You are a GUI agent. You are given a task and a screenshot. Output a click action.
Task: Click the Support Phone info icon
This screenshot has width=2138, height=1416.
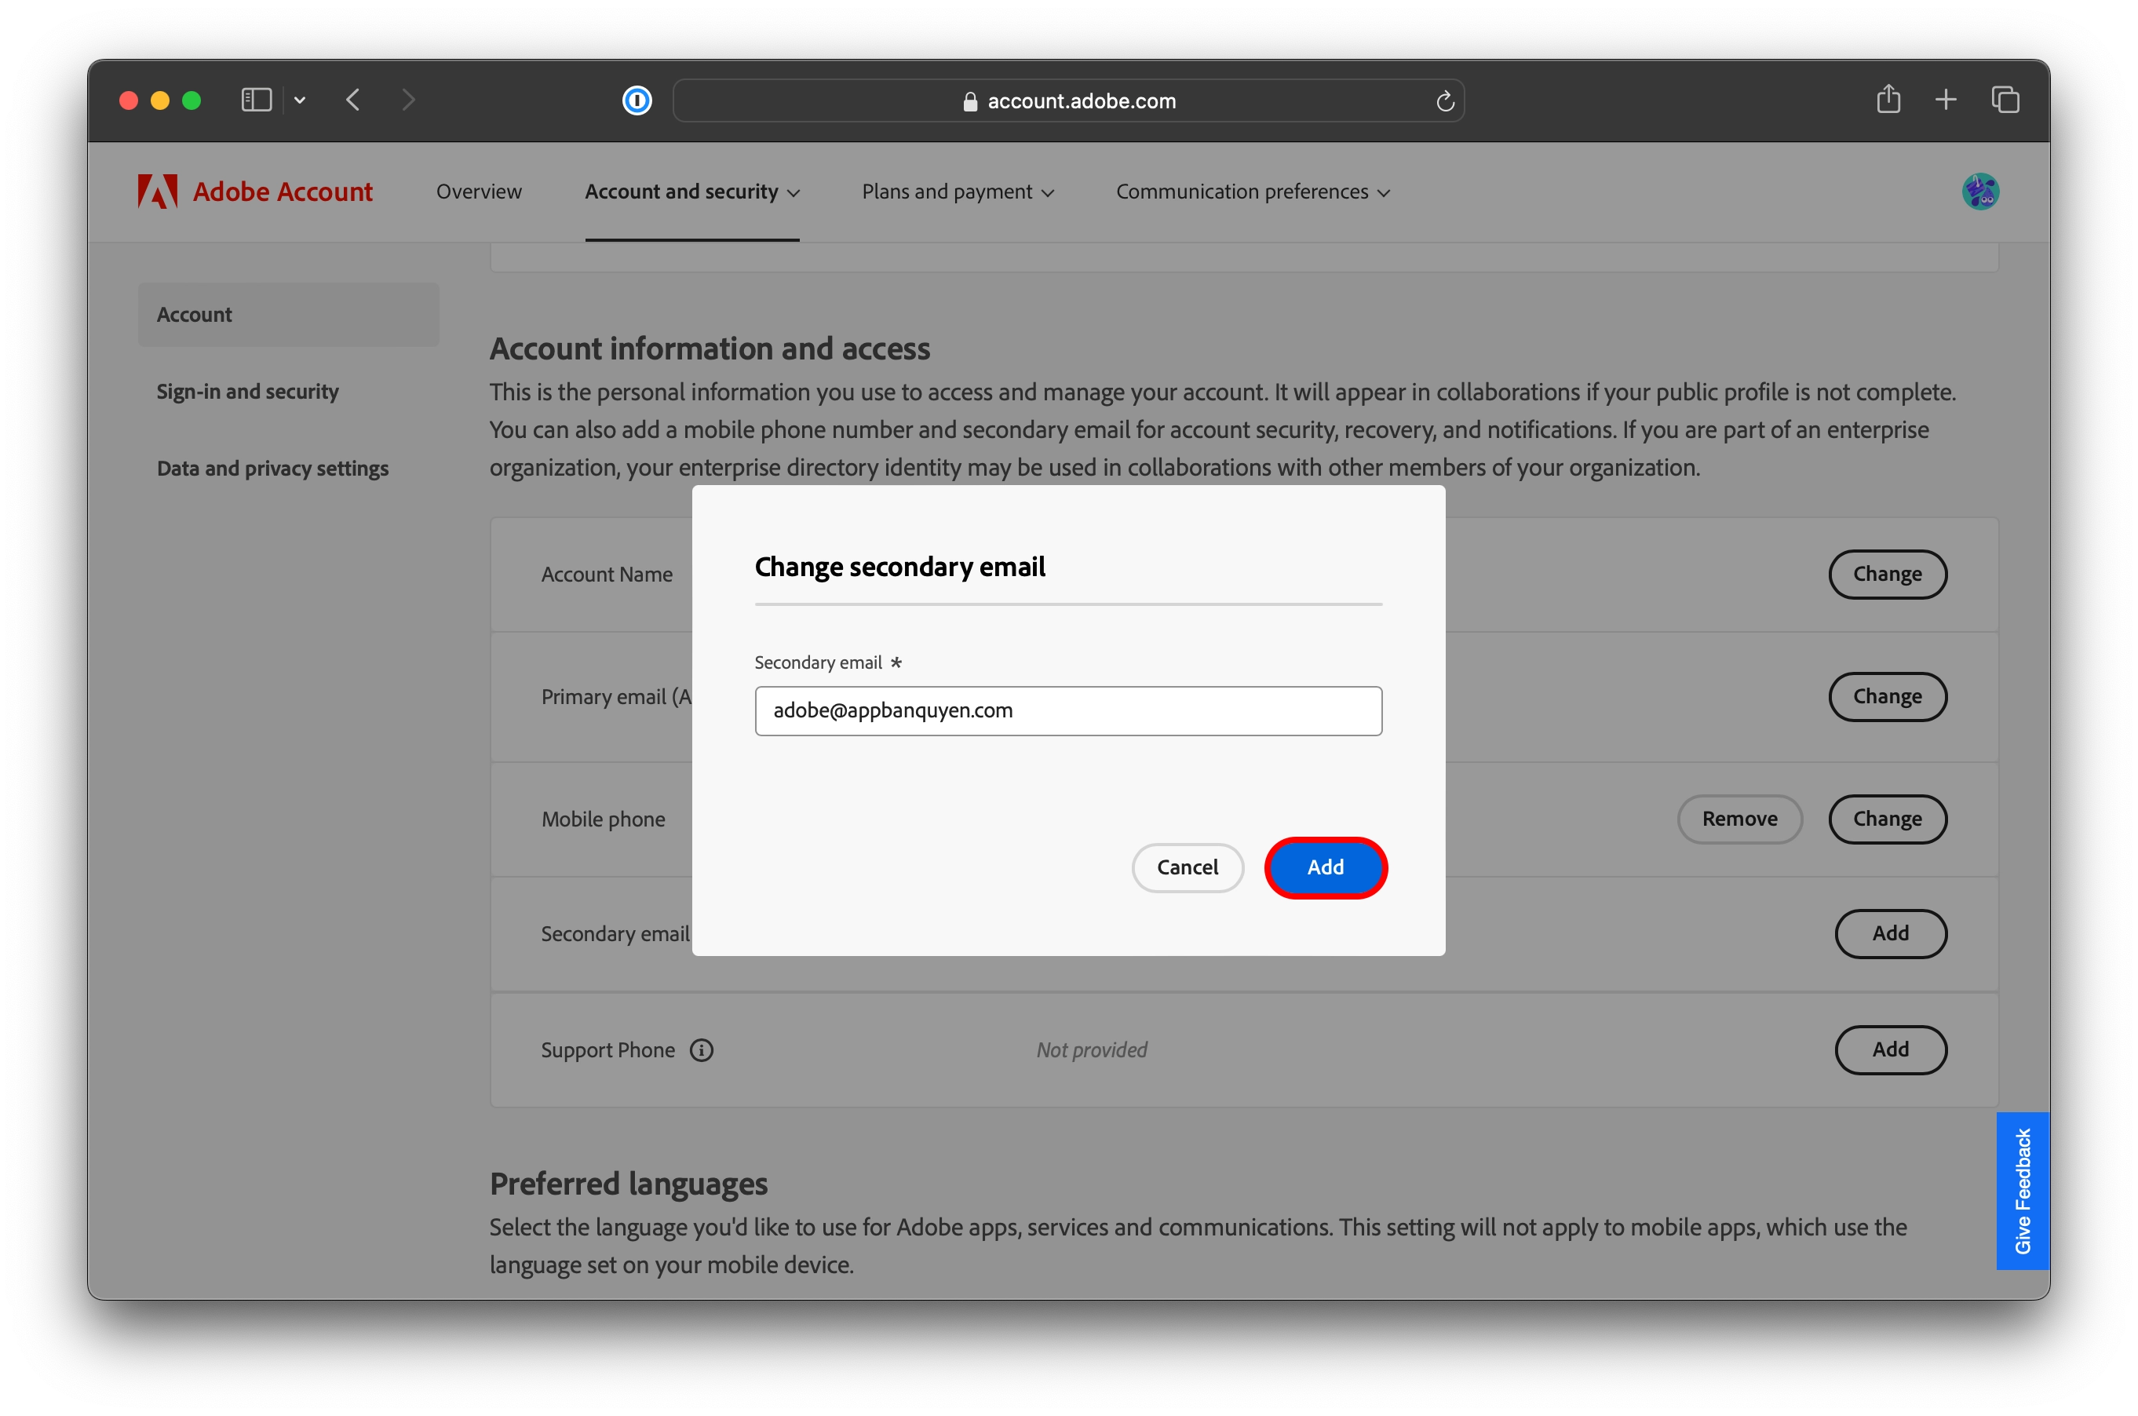[x=702, y=1050]
